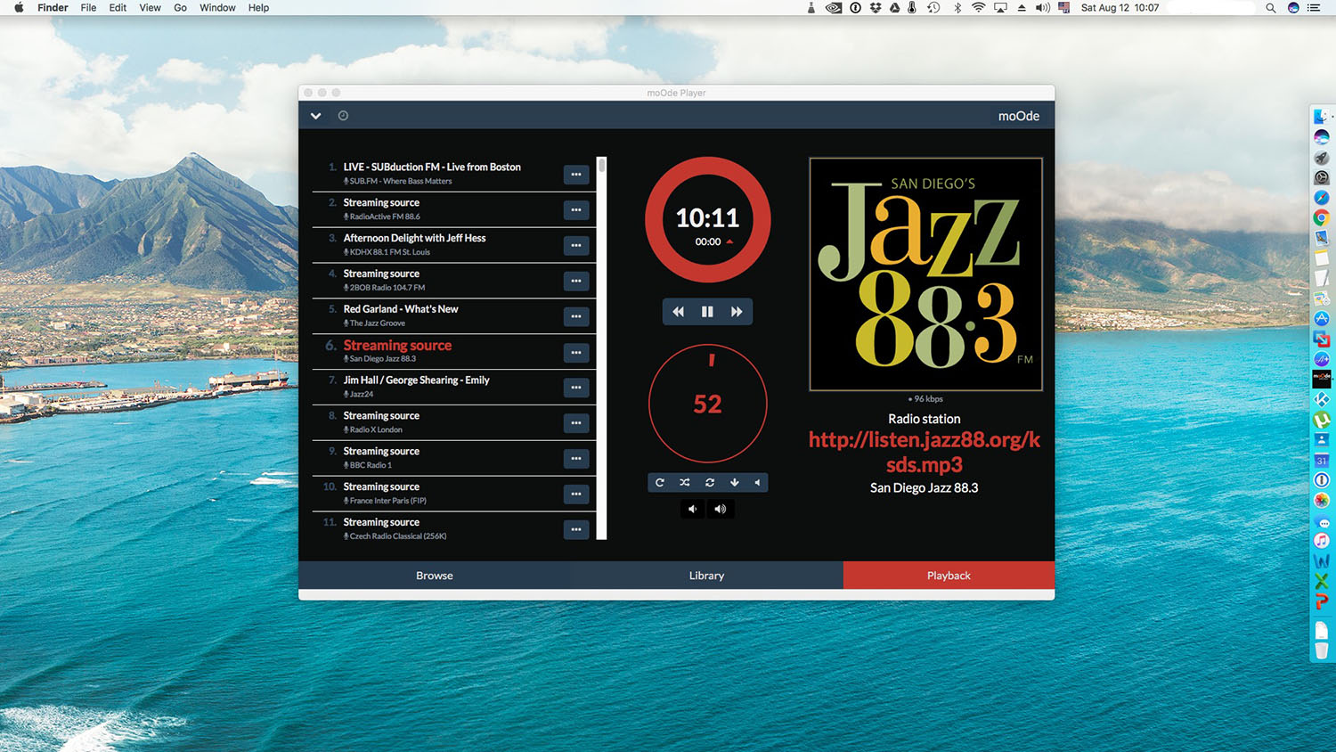
Task: Decrease volume with the quieter speaker button
Action: pos(692,510)
